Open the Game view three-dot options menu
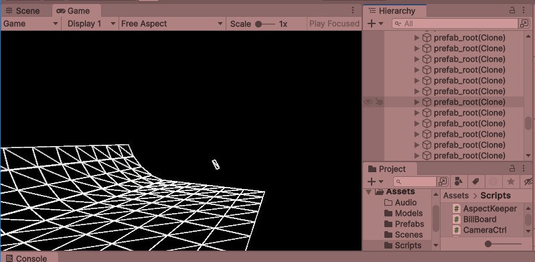Screen dimensions: 535x262 pos(353,11)
